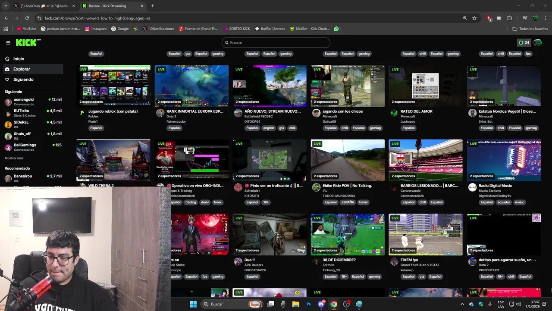Image resolution: width=552 pixels, height=311 pixels.
Task: Open jugando con los chicos thumbnail
Action: [x=348, y=86]
